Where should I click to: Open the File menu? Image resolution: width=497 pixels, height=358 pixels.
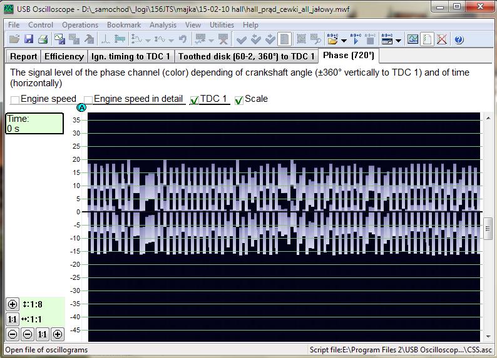pos(14,24)
